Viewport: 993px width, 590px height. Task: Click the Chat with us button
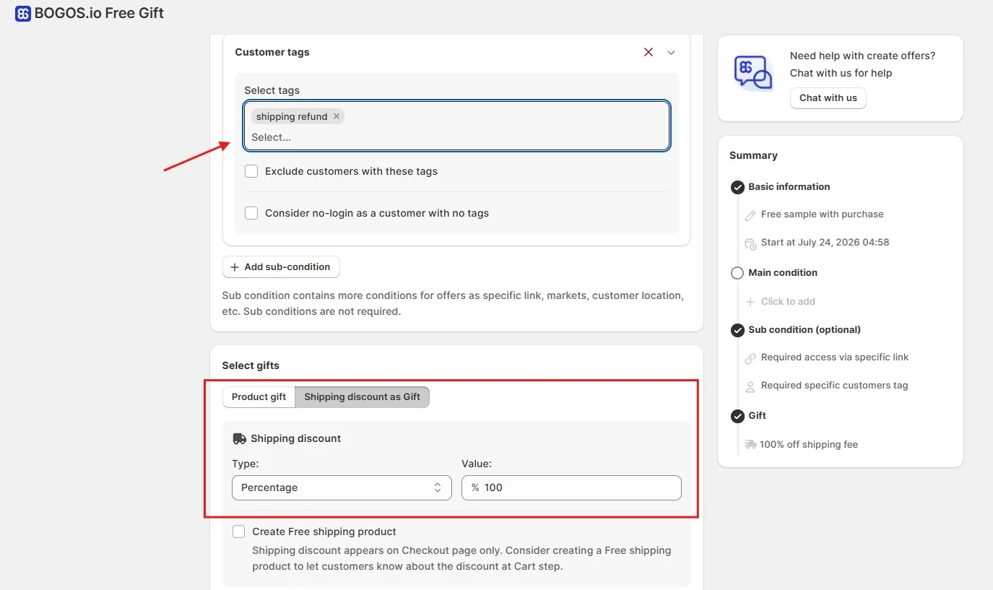coord(828,98)
